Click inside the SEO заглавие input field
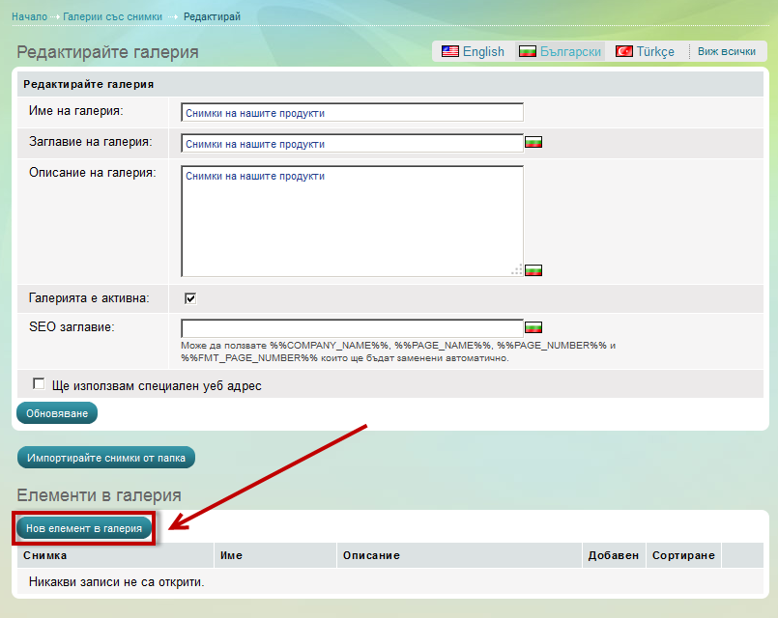Viewport: 778px width, 618px height. [352, 327]
